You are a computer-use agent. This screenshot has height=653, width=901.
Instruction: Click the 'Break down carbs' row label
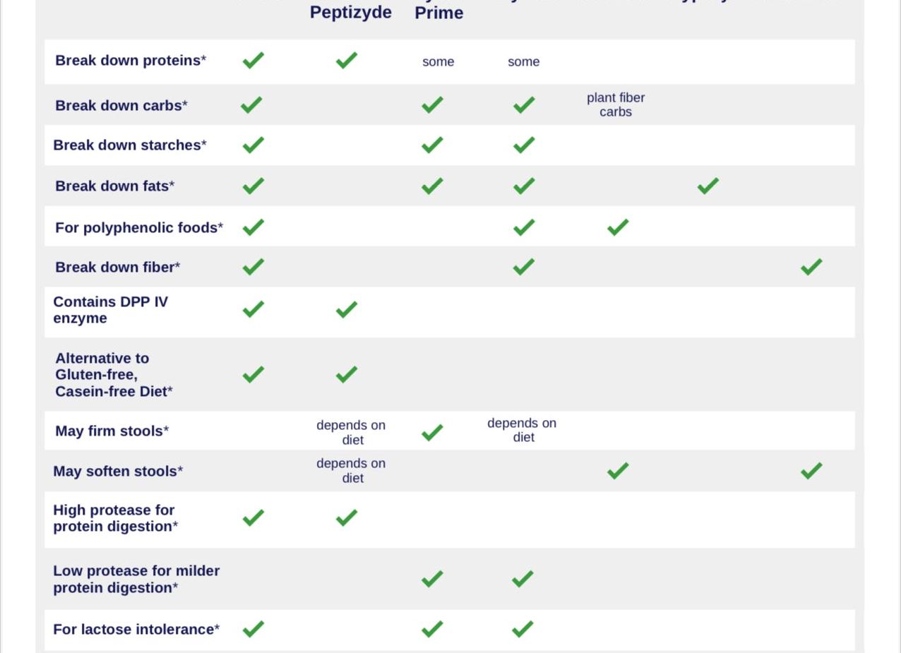click(121, 105)
